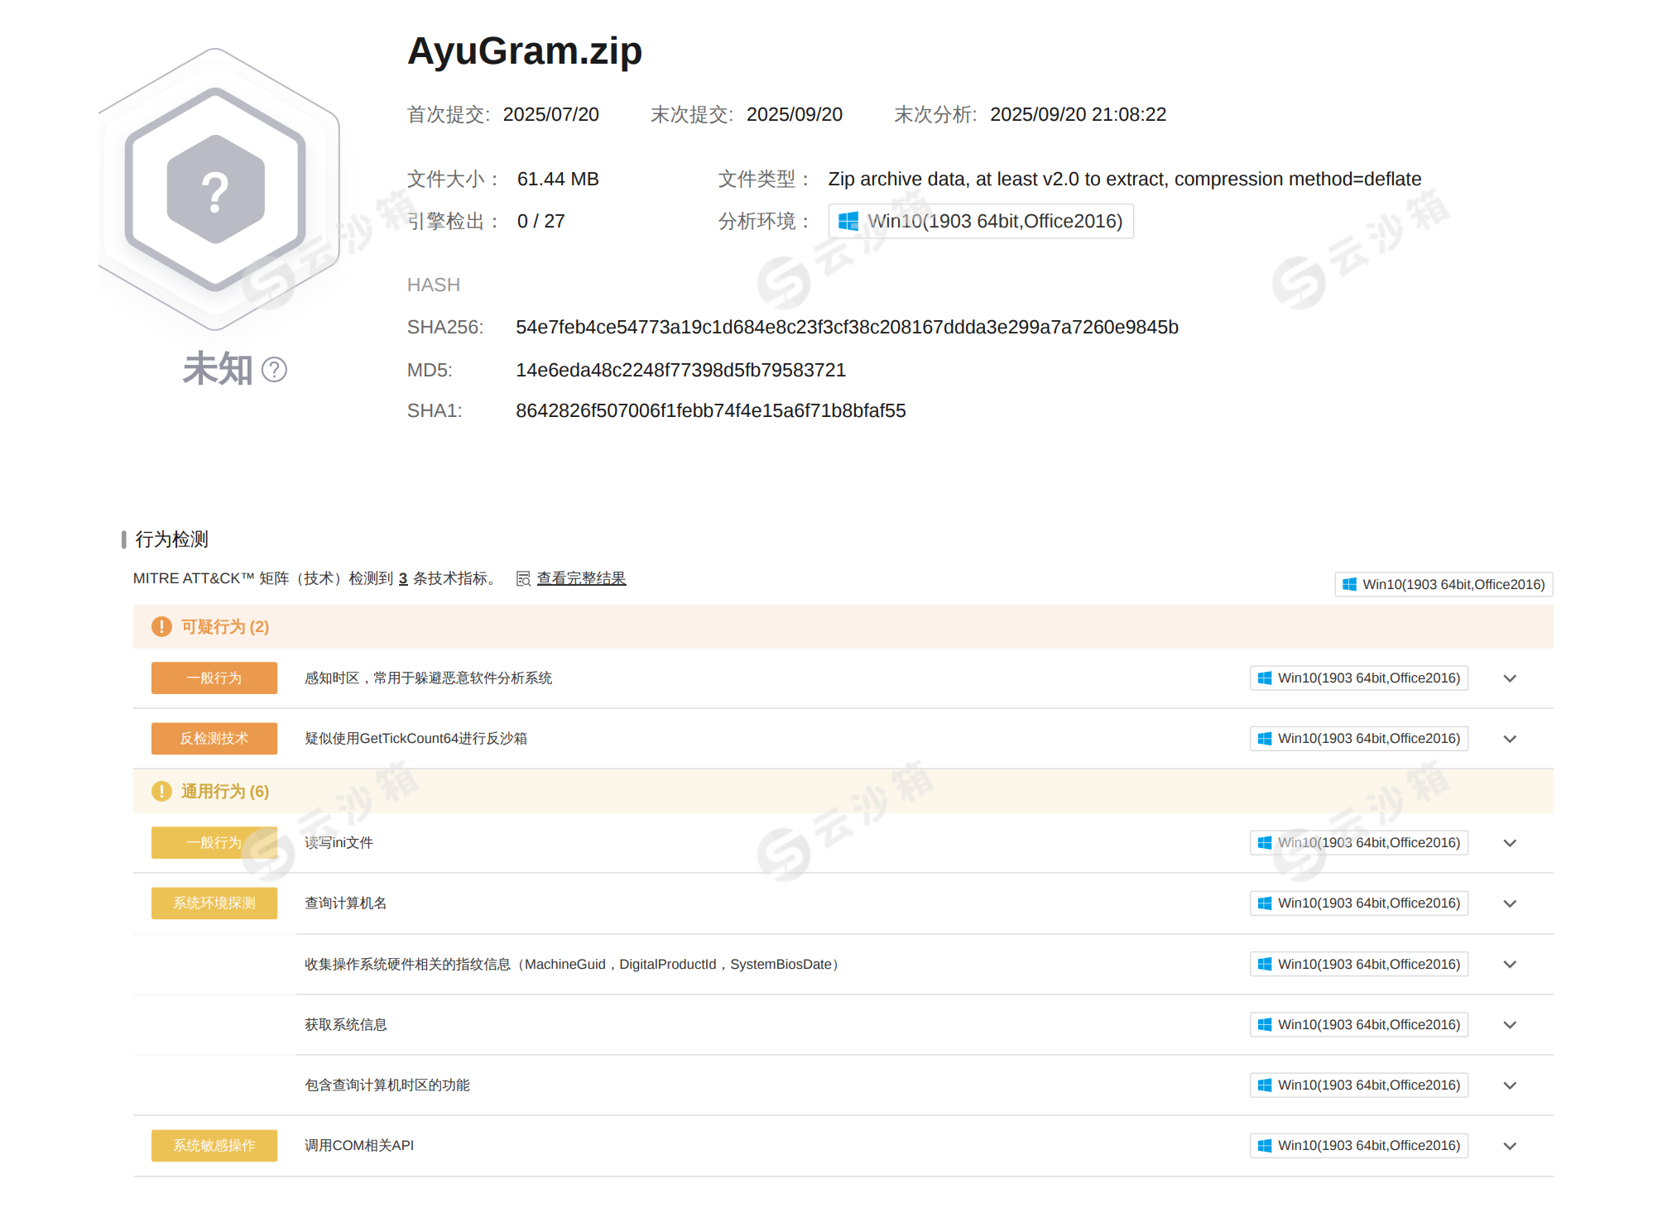1667x1217 pixels.
Task: Click the orange alert icon of 可疑行为
Action: [161, 626]
